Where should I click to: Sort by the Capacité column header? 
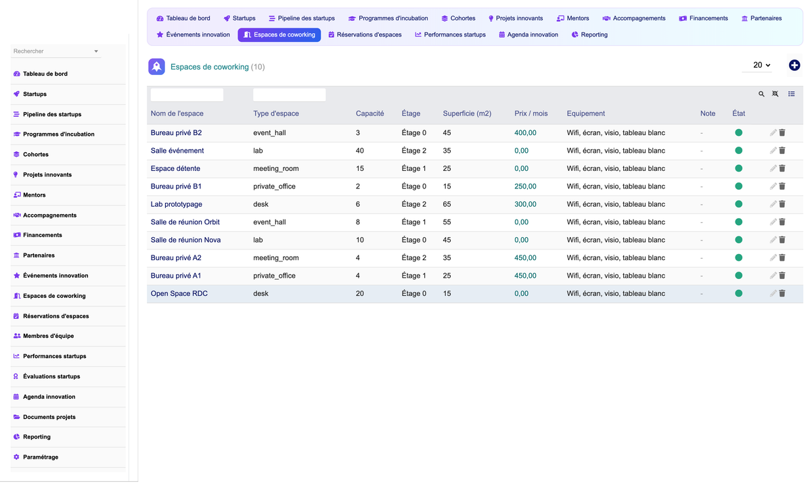point(370,114)
